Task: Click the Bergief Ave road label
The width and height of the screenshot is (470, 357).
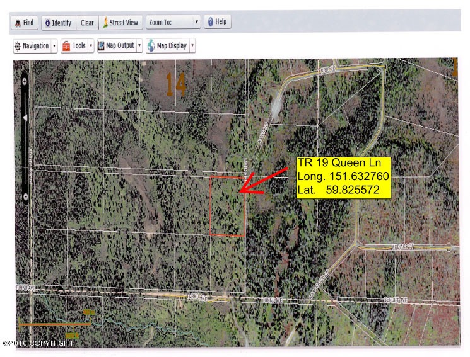Action: pos(396,300)
